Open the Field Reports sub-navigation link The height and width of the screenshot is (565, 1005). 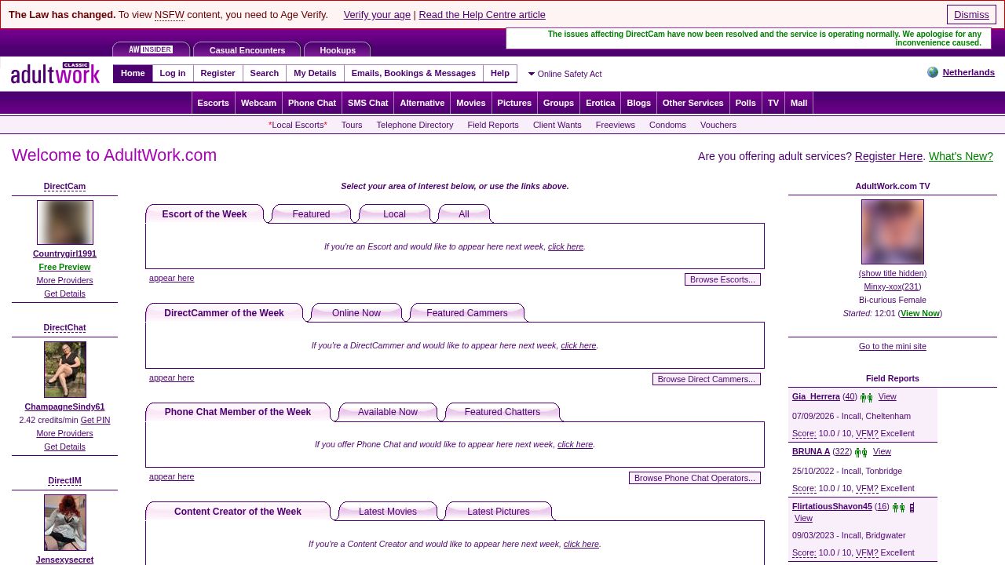[493, 125]
